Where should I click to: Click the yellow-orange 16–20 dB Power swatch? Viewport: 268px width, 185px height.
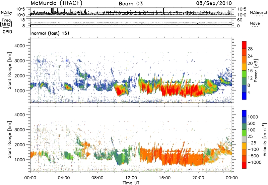click(x=244, y=67)
